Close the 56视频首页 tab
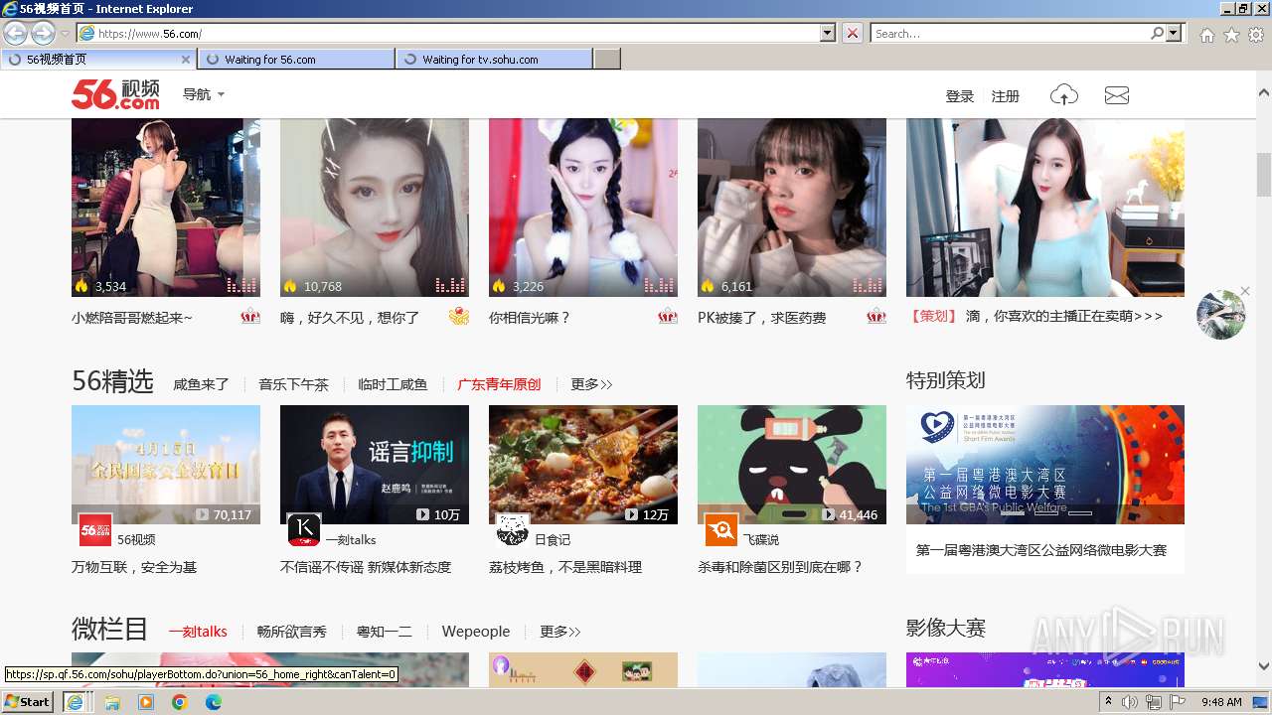Image resolution: width=1272 pixels, height=715 pixels. coord(185,60)
